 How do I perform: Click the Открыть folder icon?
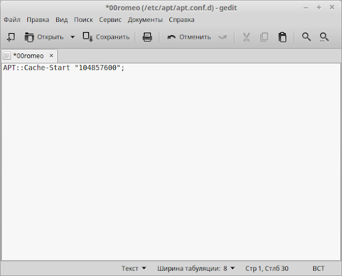(x=29, y=37)
